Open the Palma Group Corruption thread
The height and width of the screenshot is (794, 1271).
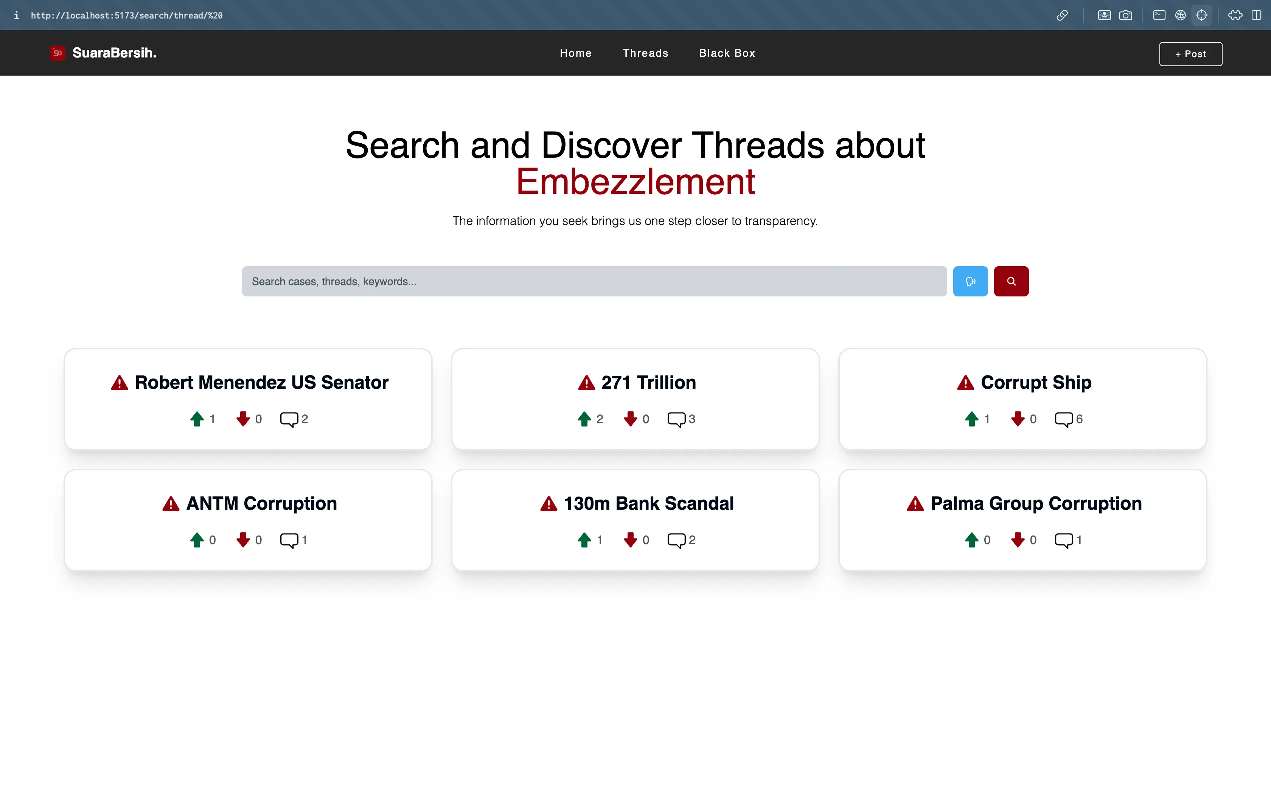(1036, 503)
